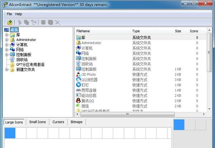The height and width of the screenshot is (148, 215).
Task: Click the Copy toolbar icon
Action: click(27, 23)
